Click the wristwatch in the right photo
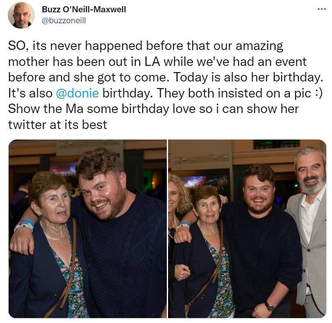Viewport: 332px width, 323px height. pyautogui.click(x=269, y=306)
